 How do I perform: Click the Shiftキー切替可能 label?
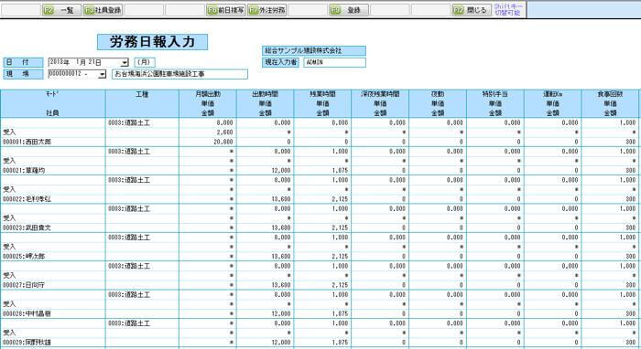pos(508,10)
